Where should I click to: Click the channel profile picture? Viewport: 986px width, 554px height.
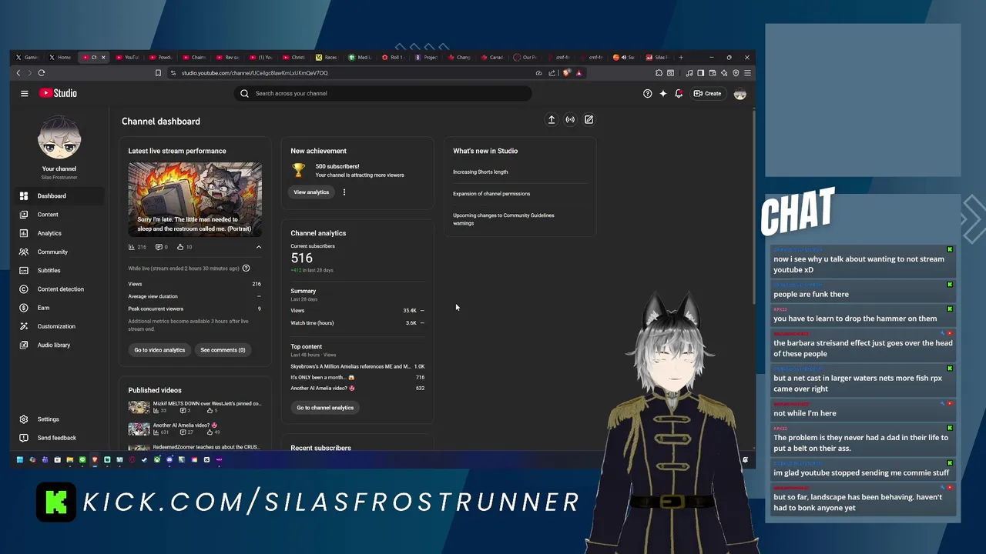59,138
